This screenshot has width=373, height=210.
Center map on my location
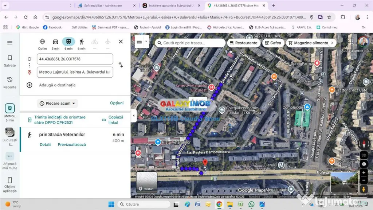(x=364, y=164)
